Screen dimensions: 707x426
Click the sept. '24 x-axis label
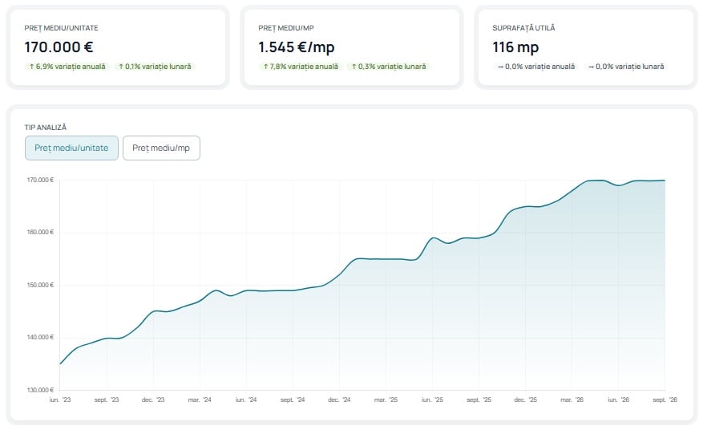[293, 400]
